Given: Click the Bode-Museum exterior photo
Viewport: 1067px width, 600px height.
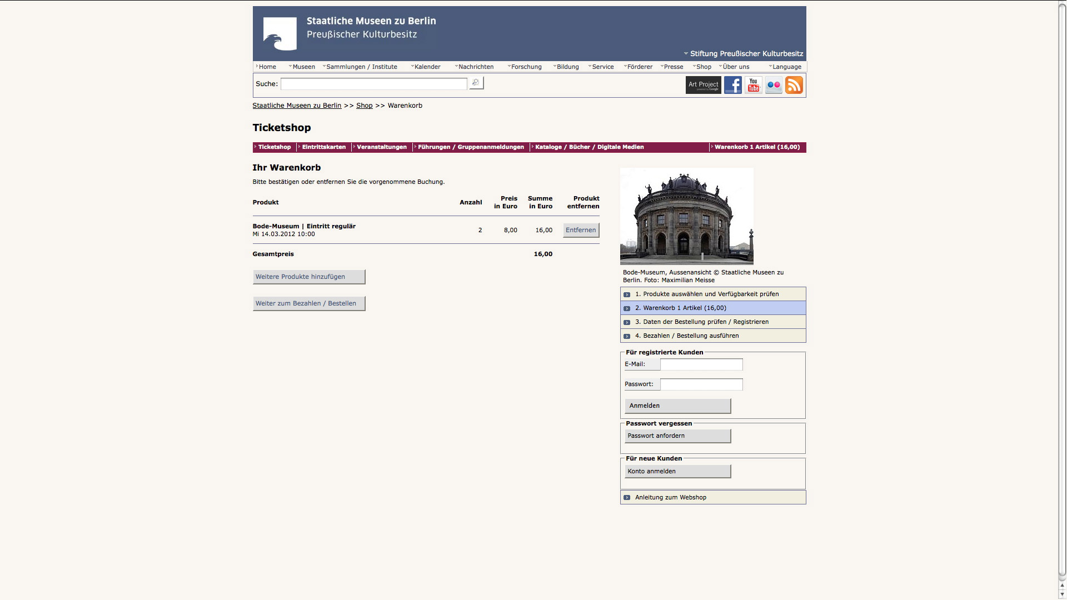Looking at the screenshot, I should [686, 216].
